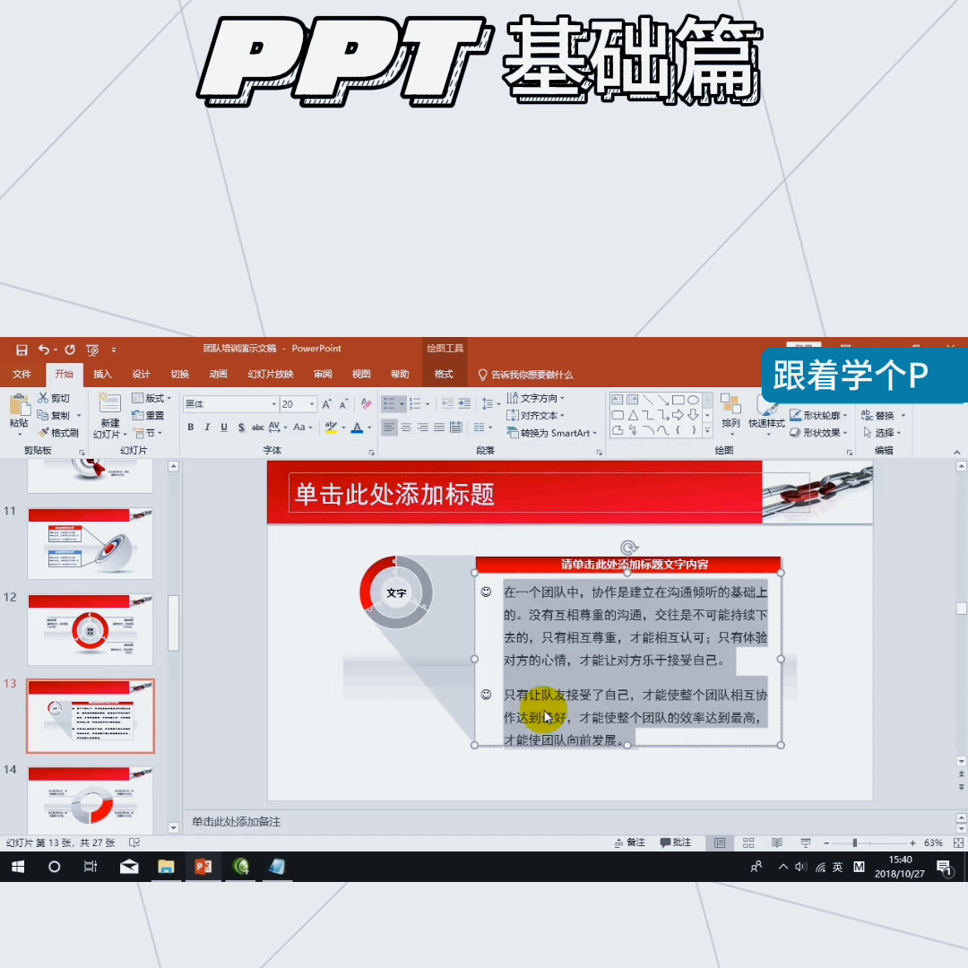This screenshot has width=968, height=968.
Task: Click Convert to SmartArt (转换为 SmartArt)
Action: 552,433
